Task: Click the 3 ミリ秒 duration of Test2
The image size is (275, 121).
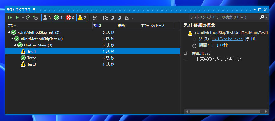Action: pyautogui.click(x=108, y=58)
